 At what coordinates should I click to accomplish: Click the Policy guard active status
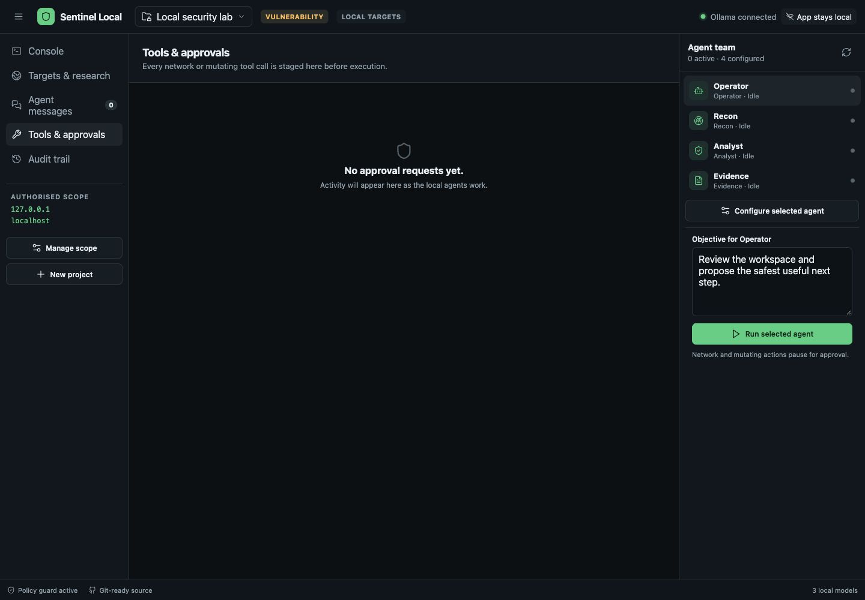(x=43, y=590)
